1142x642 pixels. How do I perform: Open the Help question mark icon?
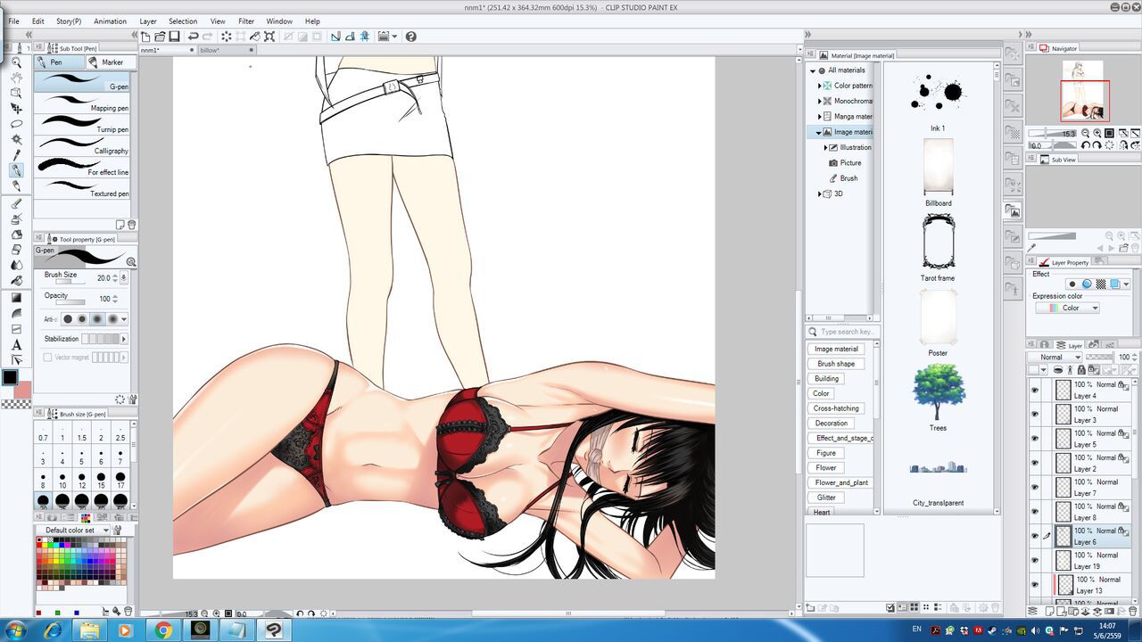[x=410, y=37]
